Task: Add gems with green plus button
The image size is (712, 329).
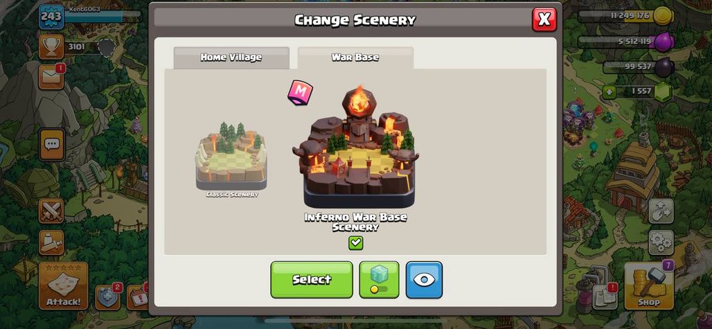Action: [609, 92]
